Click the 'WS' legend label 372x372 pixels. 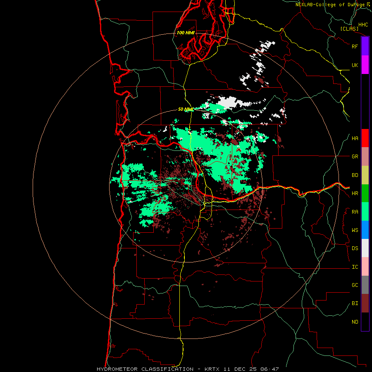click(x=355, y=230)
